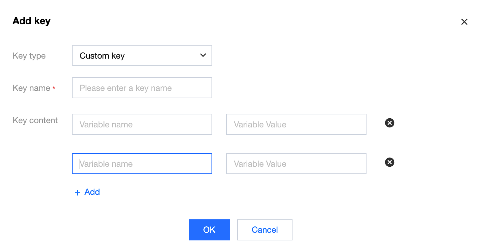
Task: Select the second Variable Value field
Action: tap(296, 164)
